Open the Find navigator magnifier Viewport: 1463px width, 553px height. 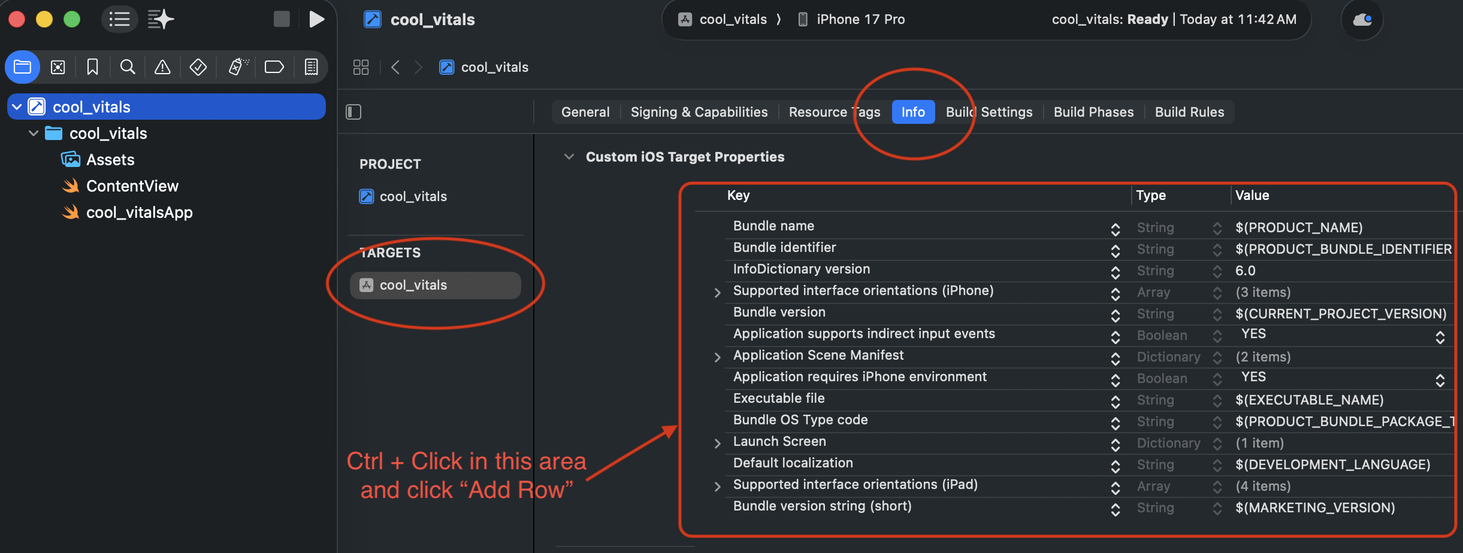(128, 67)
